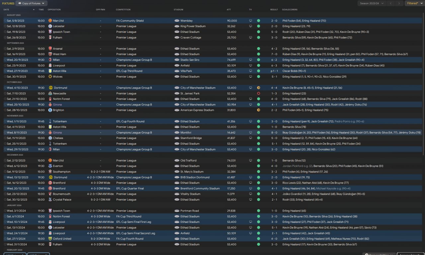Click the Newcastle club badge
The image size is (425, 255).
[50, 94]
